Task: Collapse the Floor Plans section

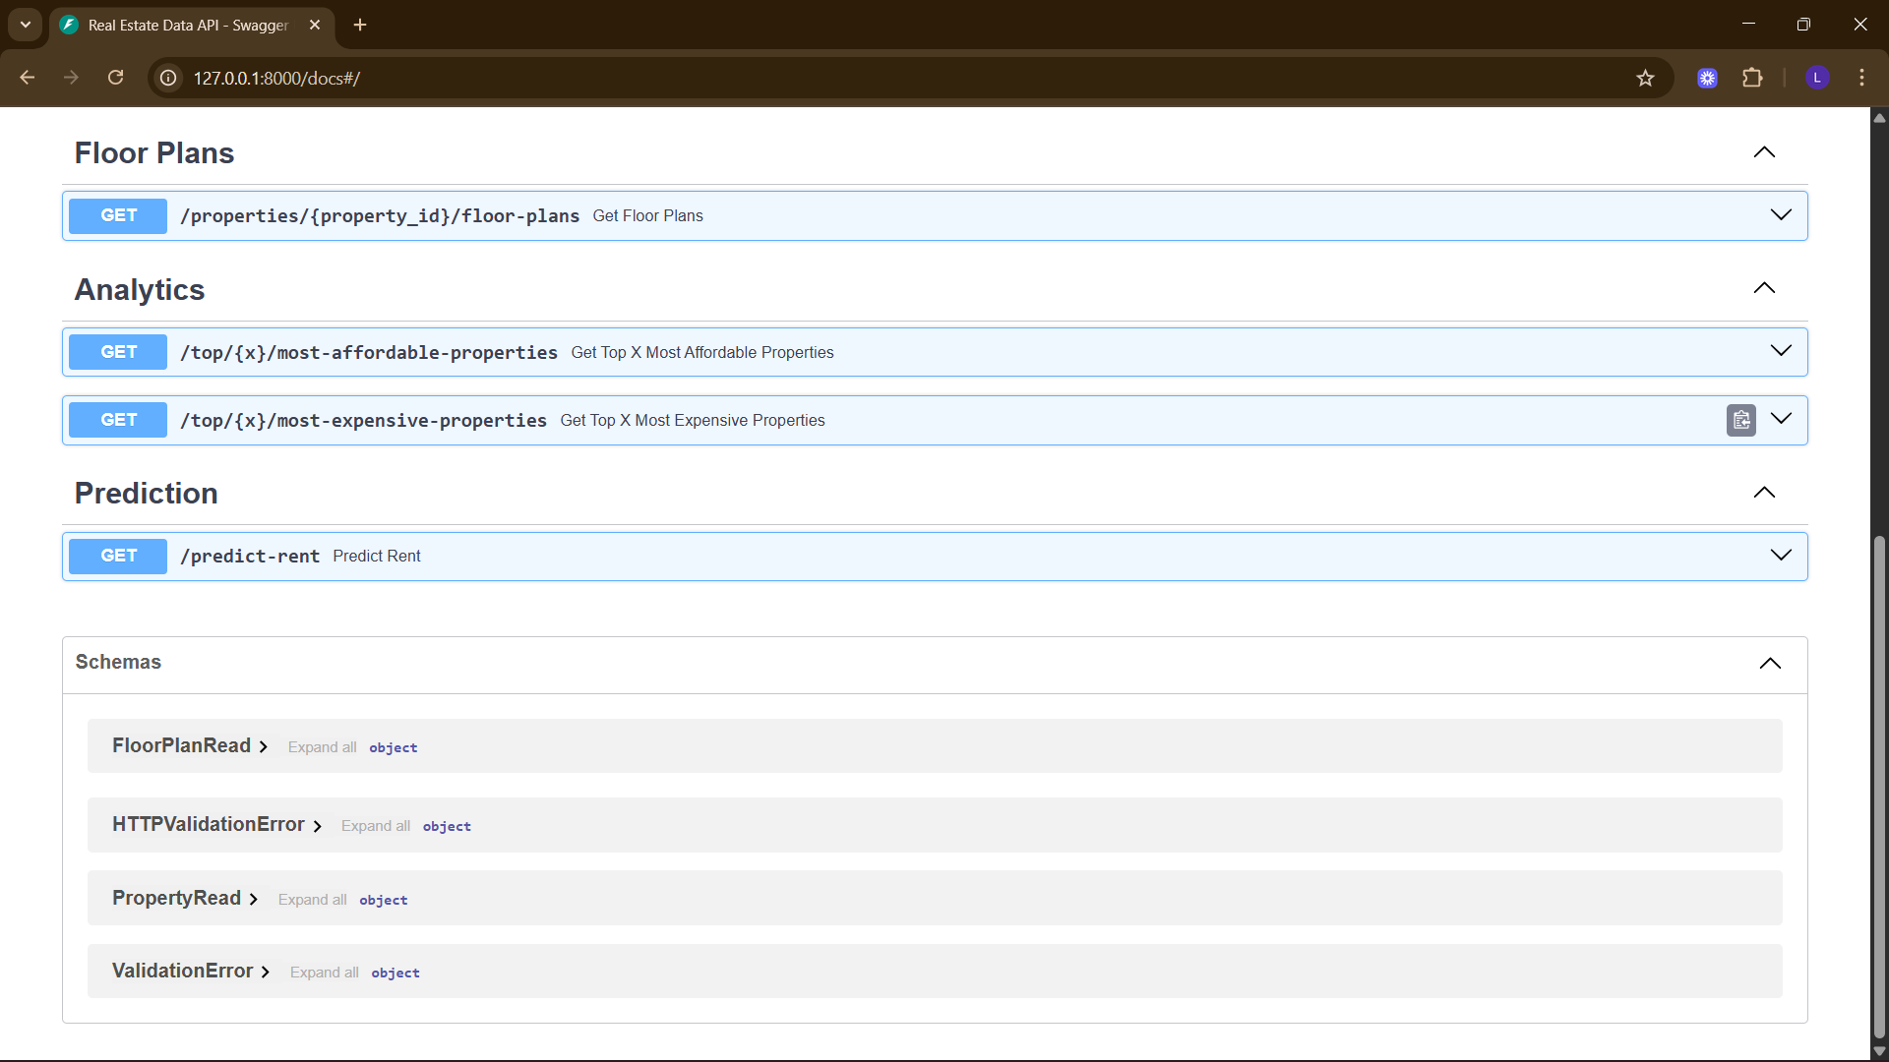Action: [x=1764, y=152]
